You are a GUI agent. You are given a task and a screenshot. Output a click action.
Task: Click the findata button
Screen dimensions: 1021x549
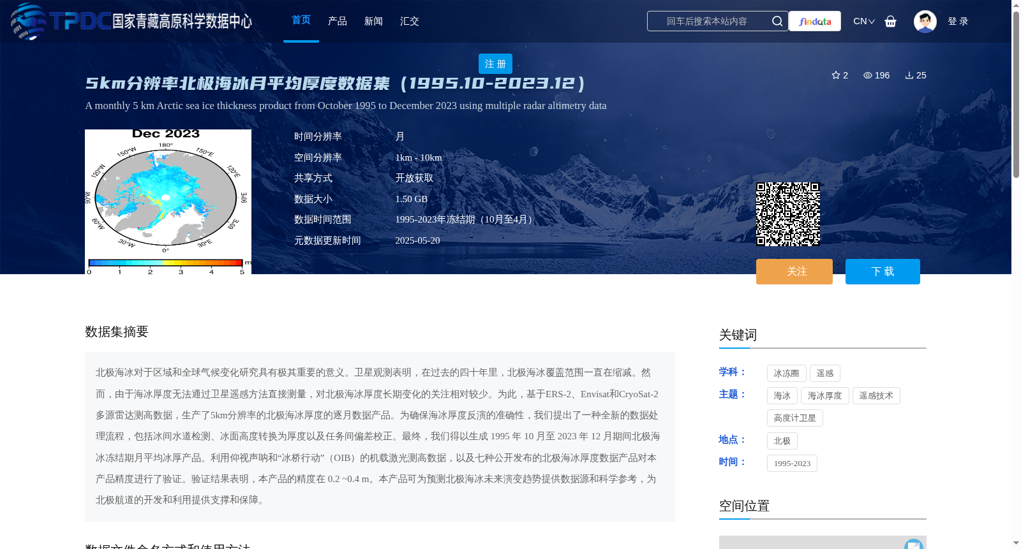click(x=815, y=21)
